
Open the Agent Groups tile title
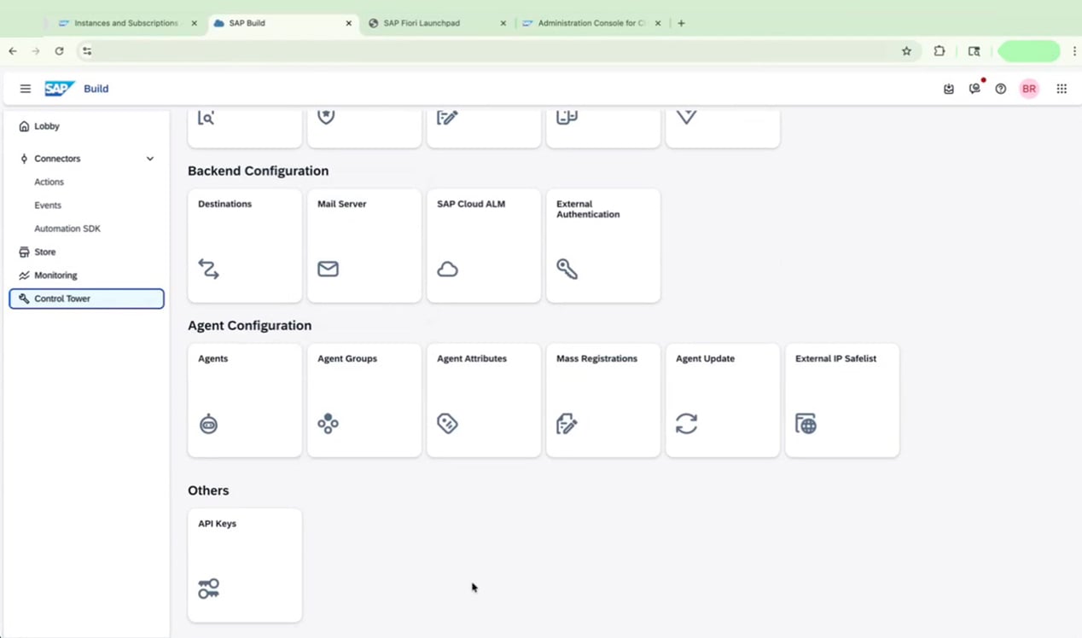347,358
